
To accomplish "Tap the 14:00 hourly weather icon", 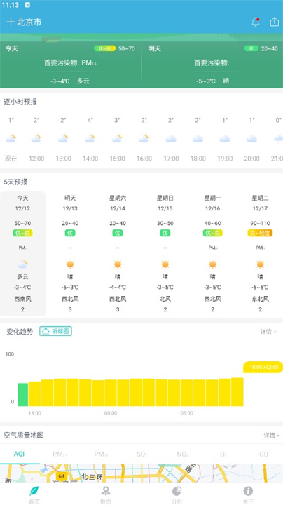I will click(x=90, y=138).
